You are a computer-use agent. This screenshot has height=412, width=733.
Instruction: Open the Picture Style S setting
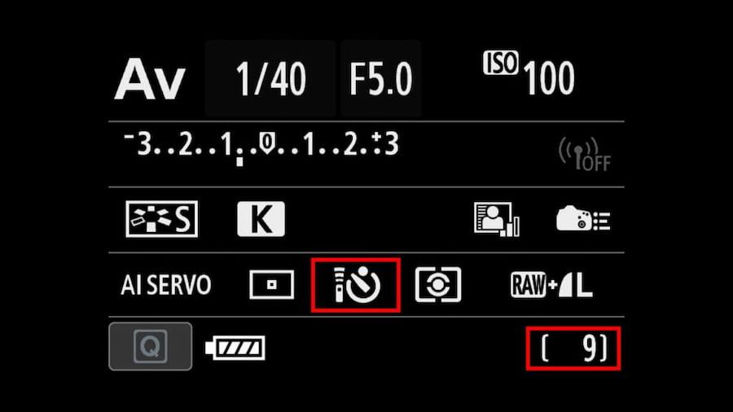pyautogui.click(x=162, y=219)
